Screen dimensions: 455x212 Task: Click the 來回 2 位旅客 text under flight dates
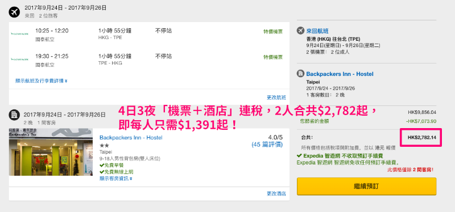(41, 16)
